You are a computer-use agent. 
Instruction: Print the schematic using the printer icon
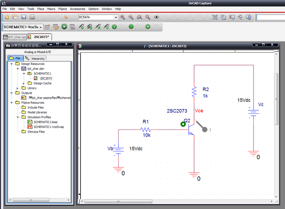point(32,17)
